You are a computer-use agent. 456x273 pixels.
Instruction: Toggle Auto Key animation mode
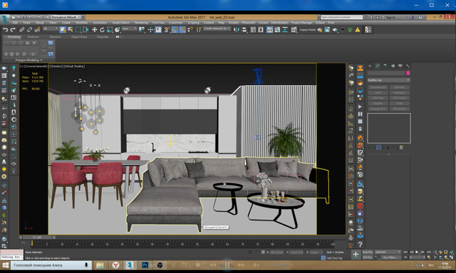(368, 252)
